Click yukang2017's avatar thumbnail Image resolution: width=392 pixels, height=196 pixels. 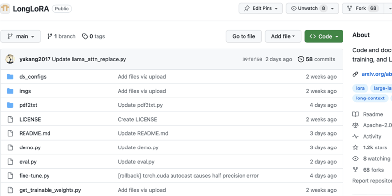[x=10, y=59]
